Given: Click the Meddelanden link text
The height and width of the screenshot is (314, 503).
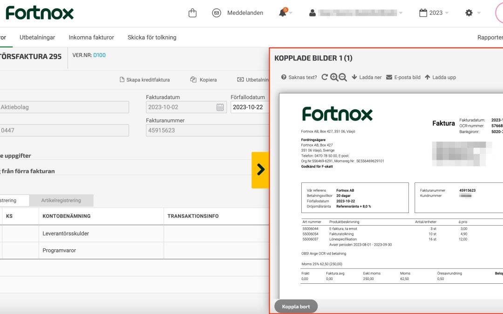Looking at the screenshot, I should [x=245, y=13].
